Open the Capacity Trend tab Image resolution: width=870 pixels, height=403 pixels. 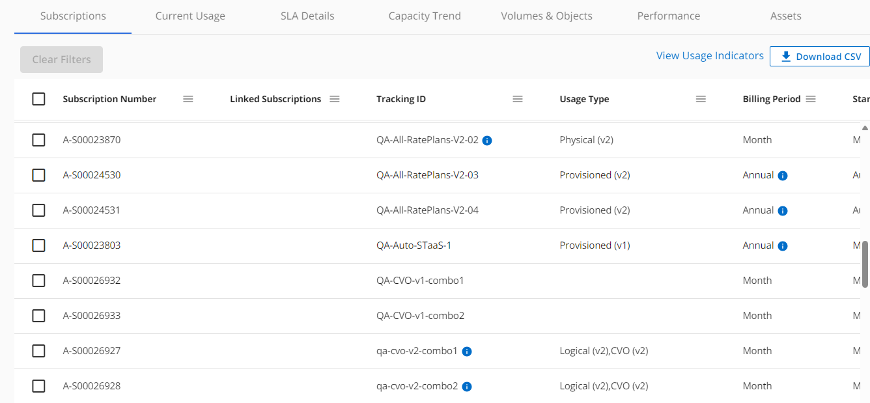pos(425,16)
